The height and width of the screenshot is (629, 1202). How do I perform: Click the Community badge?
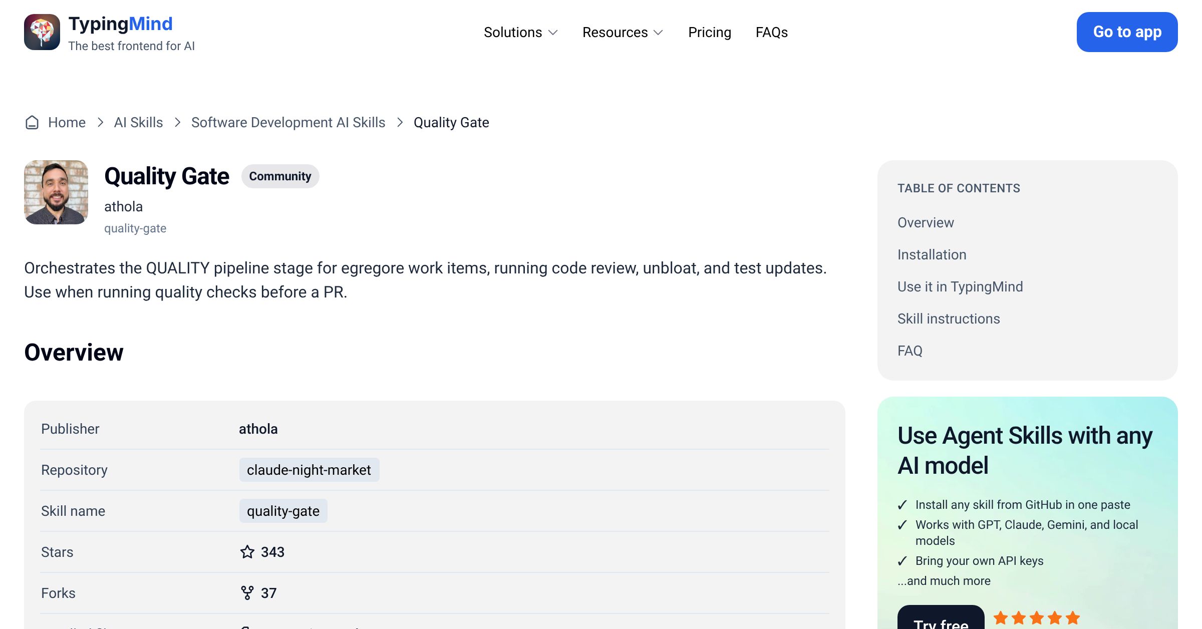(280, 176)
